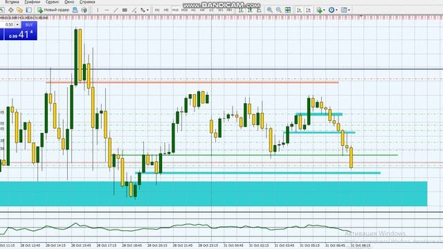Switch chart to M30 timeframe
443x249 pixels.
[185, 10]
